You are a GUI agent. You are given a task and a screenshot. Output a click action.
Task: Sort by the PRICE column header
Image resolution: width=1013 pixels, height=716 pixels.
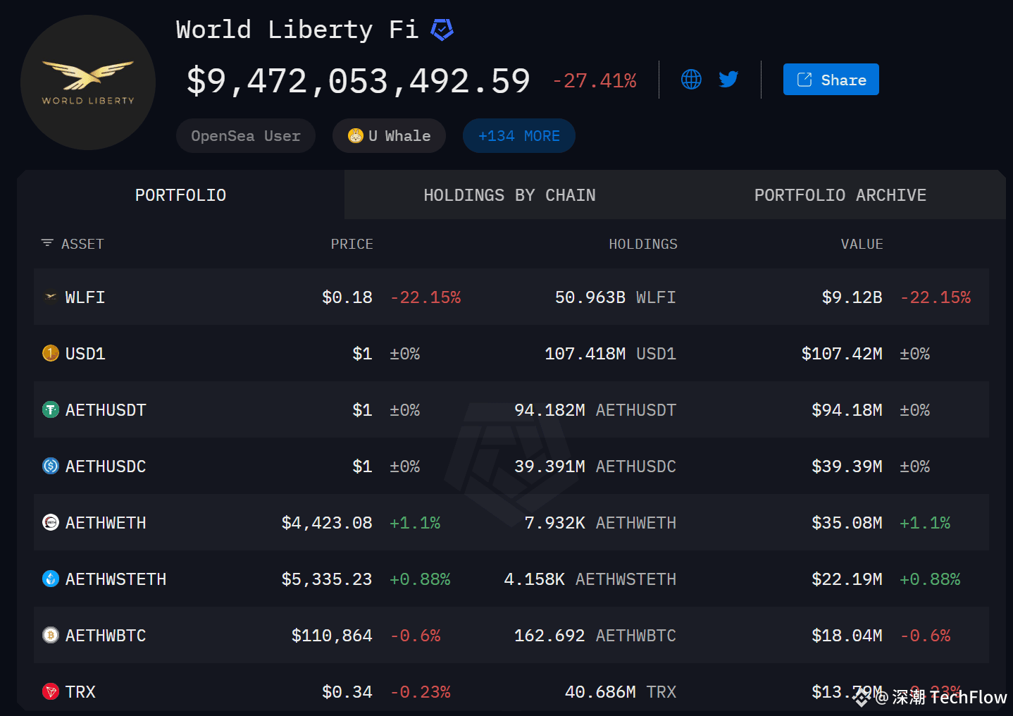[x=352, y=244]
